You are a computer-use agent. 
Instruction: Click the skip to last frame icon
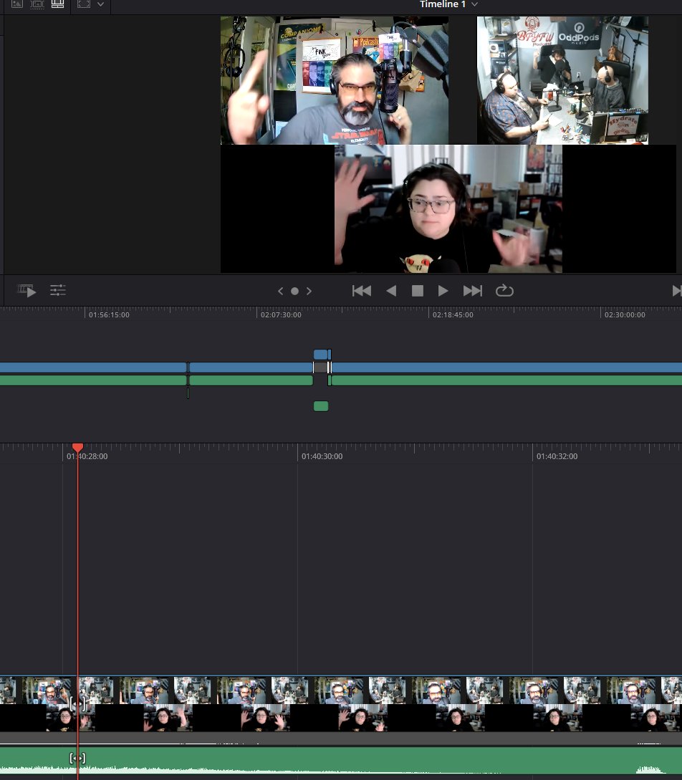tap(472, 290)
